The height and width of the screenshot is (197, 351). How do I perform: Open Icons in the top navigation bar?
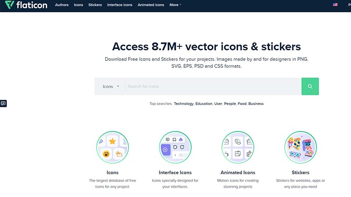pos(79,5)
